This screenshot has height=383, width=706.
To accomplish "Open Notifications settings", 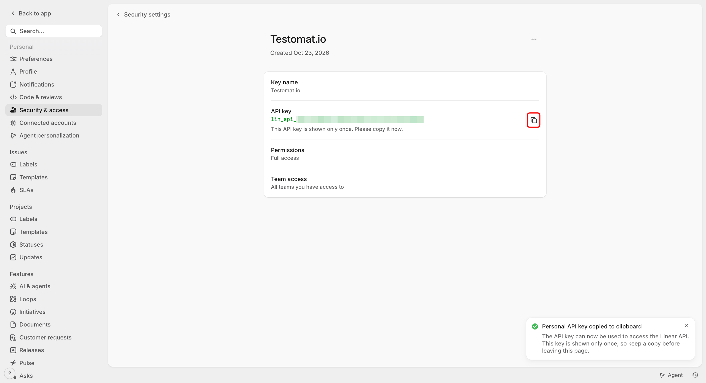I will click(54, 85).
